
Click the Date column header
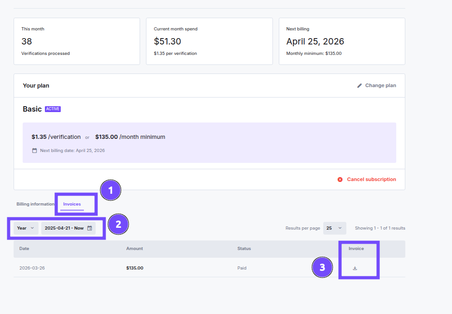click(24, 249)
